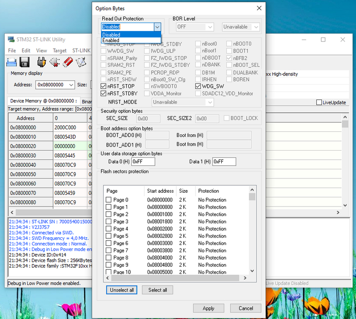Enable the LiveUpdate checkbox
Image resolution: width=356 pixels, height=319 pixels.
click(x=319, y=102)
